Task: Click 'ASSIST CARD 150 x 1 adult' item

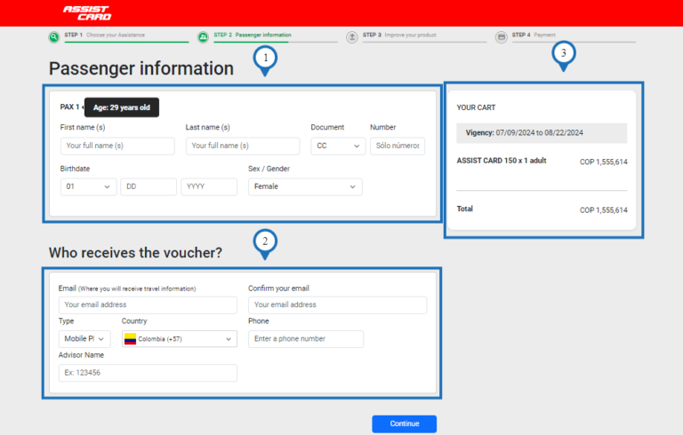Action: pyautogui.click(x=502, y=161)
